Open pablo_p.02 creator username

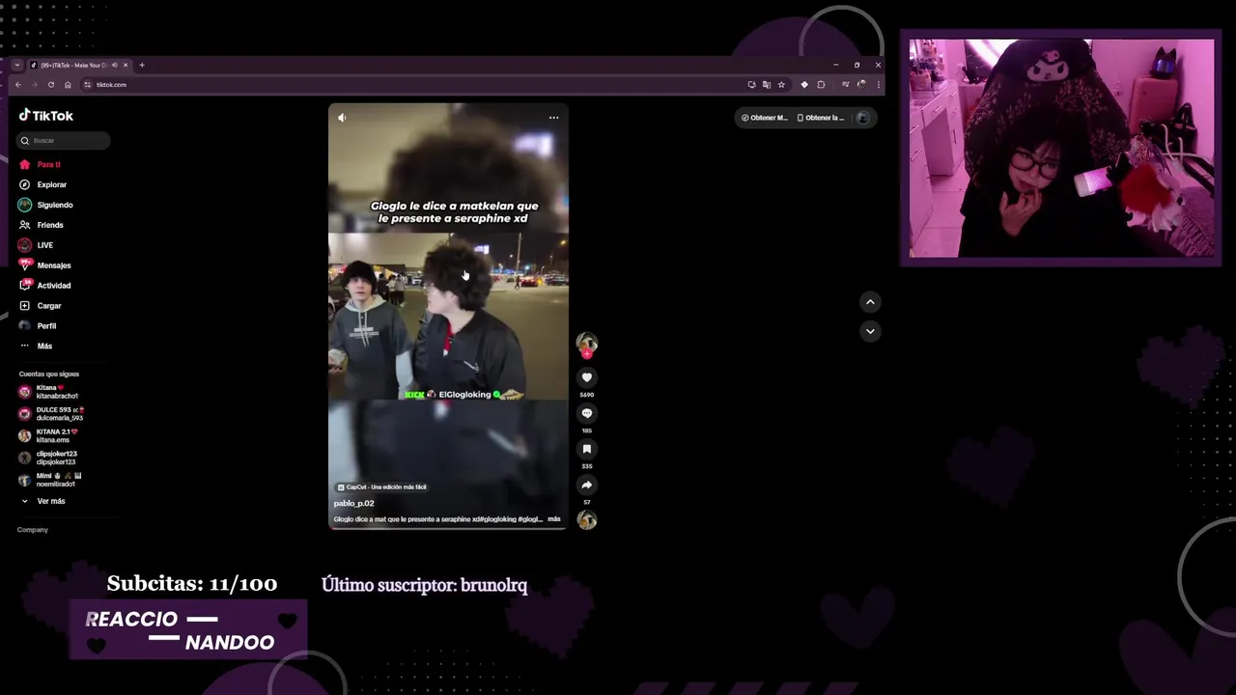[353, 503]
